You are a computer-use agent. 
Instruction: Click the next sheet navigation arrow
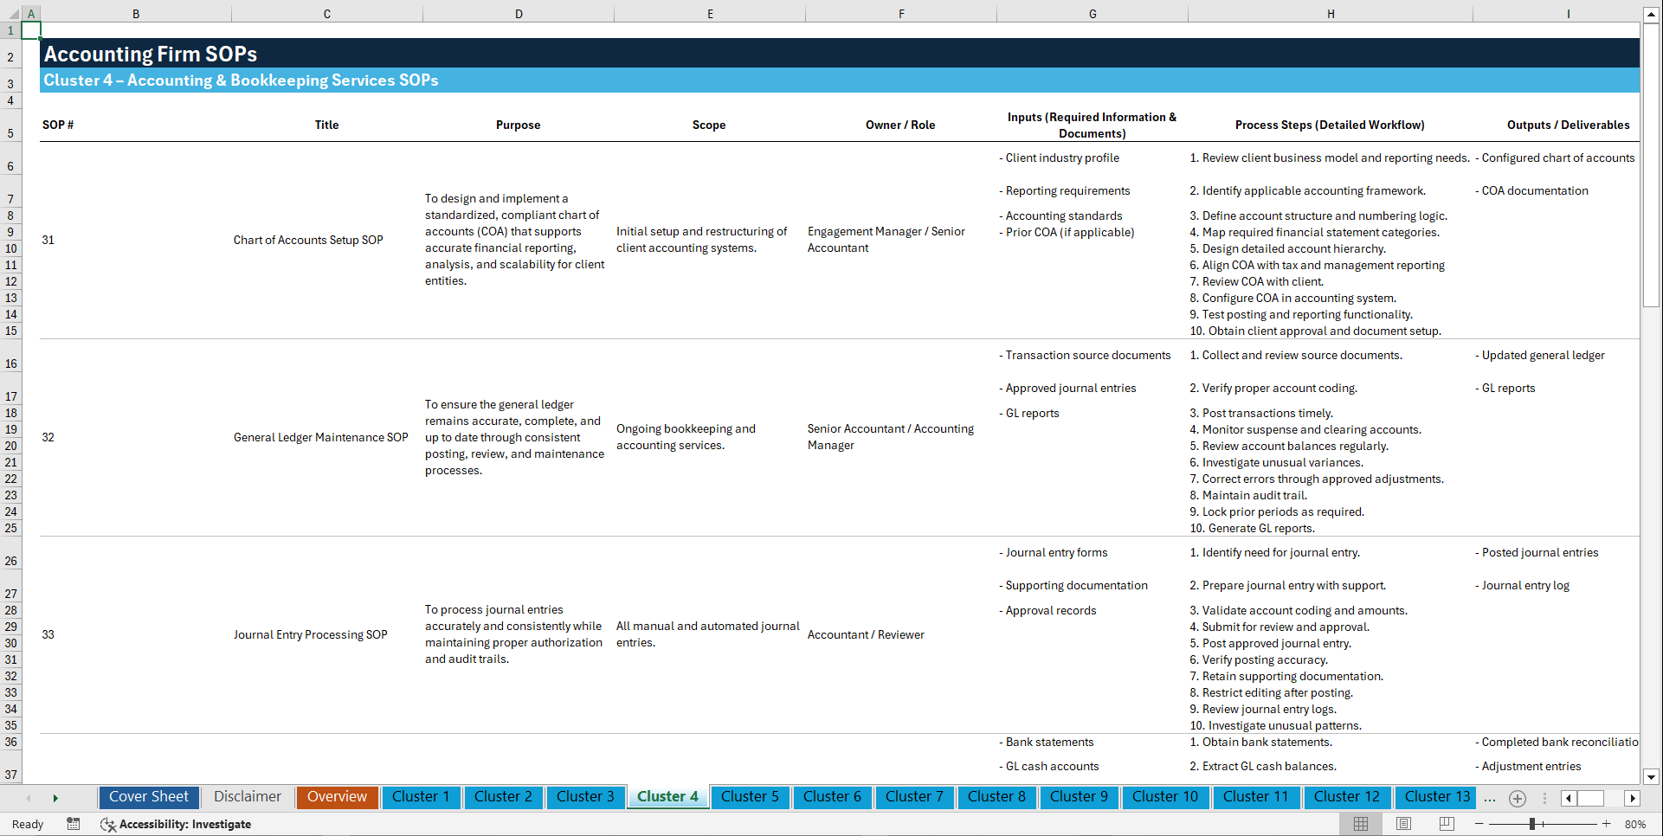point(55,798)
